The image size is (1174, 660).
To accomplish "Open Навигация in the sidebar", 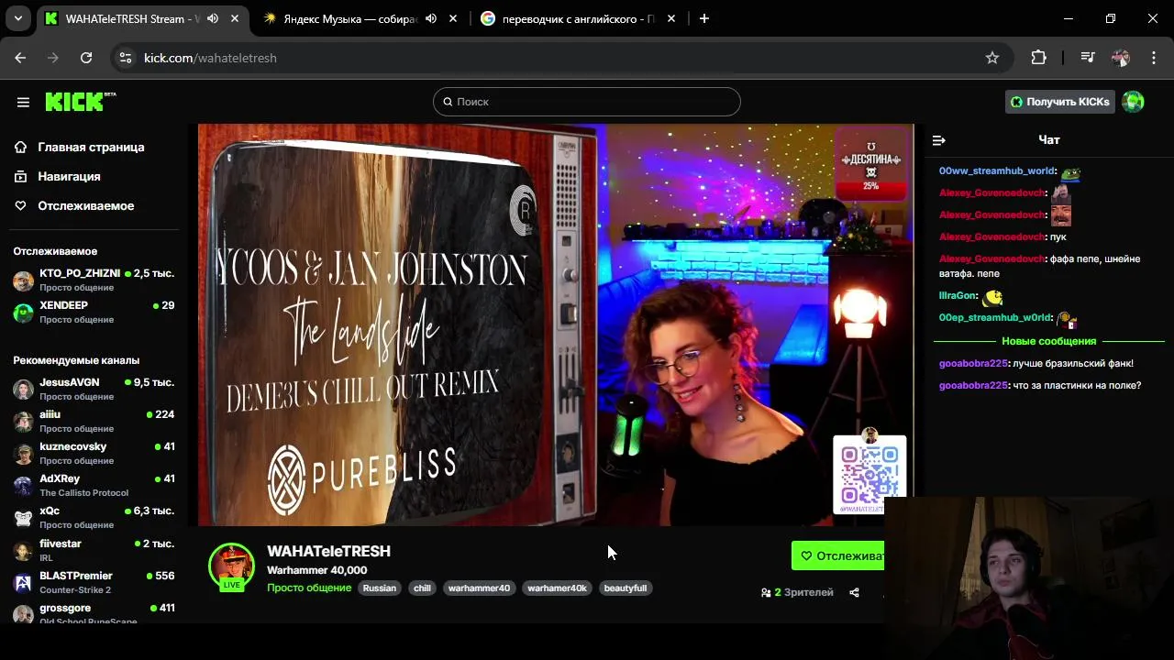I will [x=69, y=176].
